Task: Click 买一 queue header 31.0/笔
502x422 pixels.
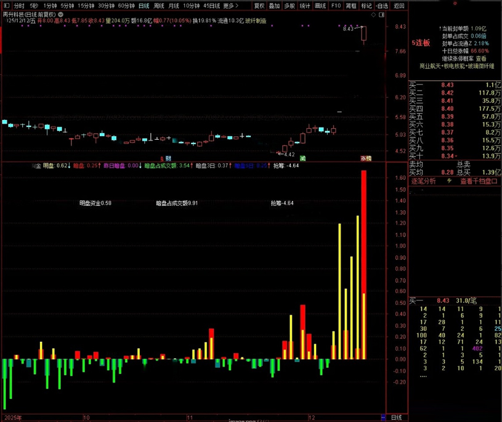Action: tap(466, 301)
